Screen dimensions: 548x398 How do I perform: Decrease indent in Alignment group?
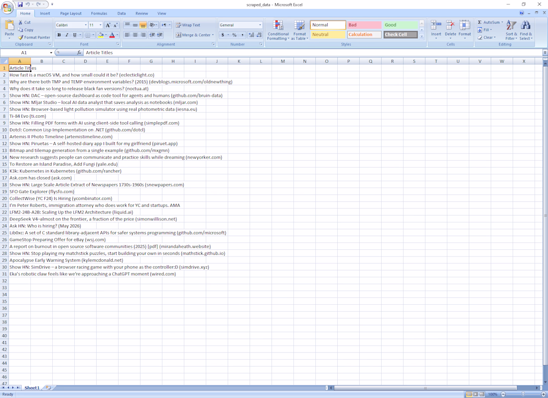coord(152,35)
